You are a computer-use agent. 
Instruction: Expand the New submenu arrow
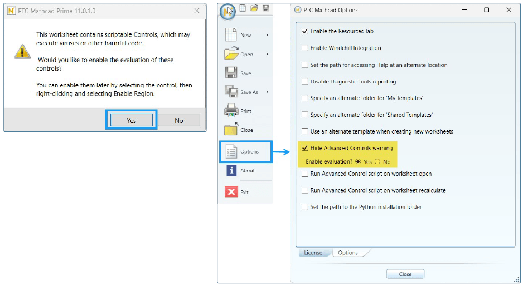click(267, 34)
